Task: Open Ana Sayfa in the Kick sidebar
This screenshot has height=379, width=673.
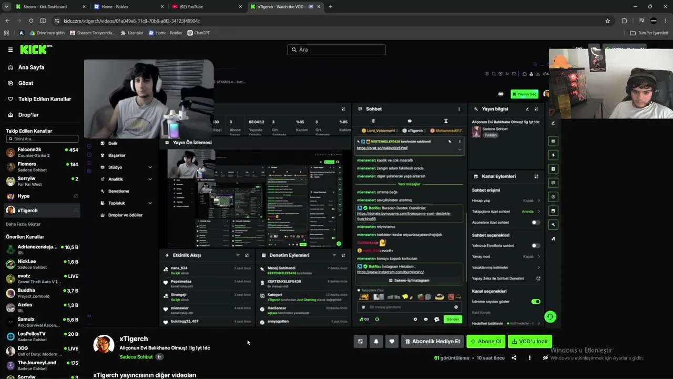Action: [x=32, y=67]
